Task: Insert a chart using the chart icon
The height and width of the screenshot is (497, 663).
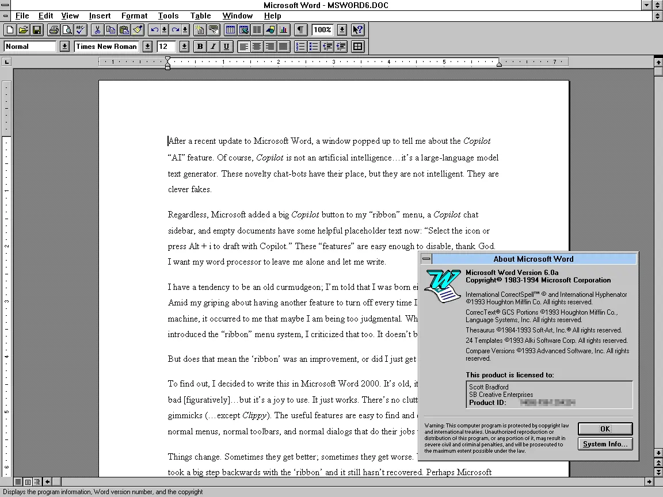Action: [284, 30]
